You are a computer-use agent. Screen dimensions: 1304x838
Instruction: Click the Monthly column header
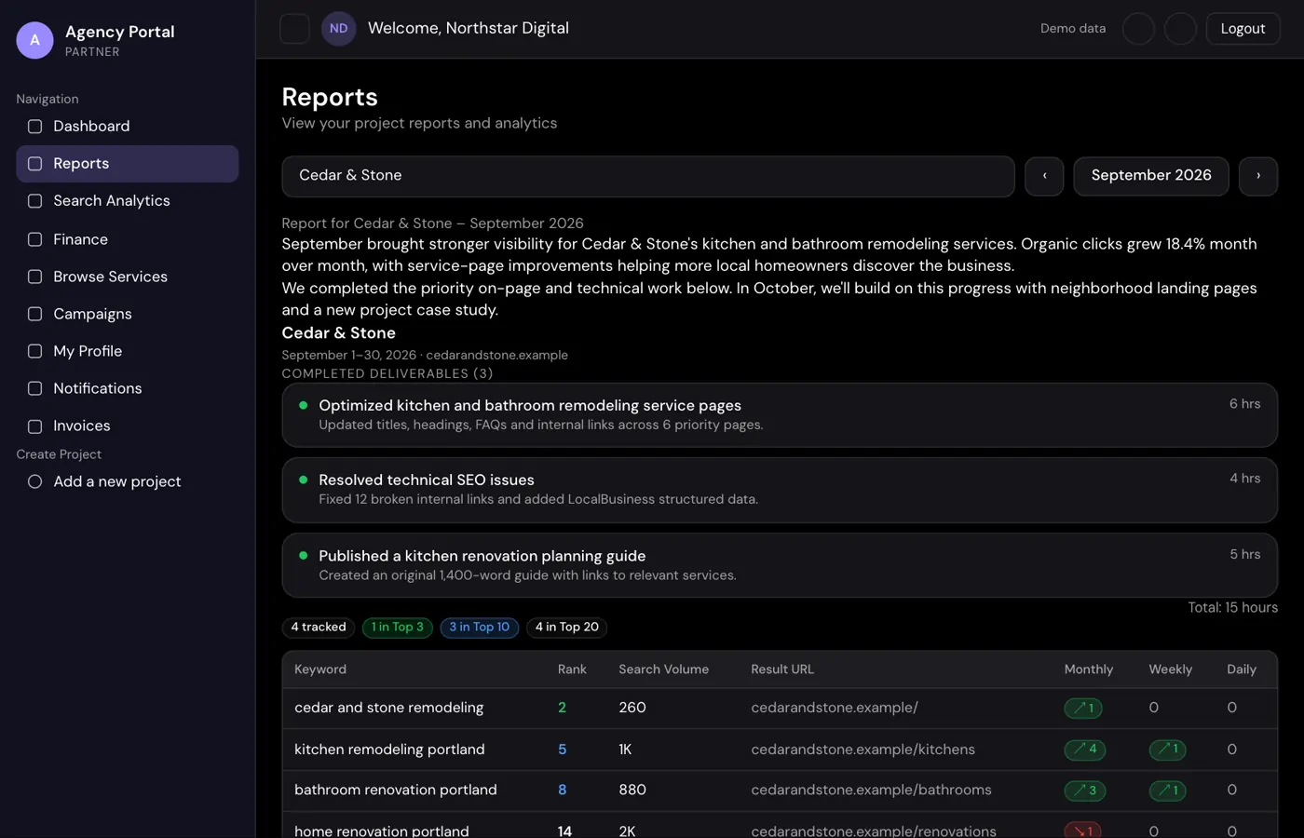click(x=1089, y=669)
